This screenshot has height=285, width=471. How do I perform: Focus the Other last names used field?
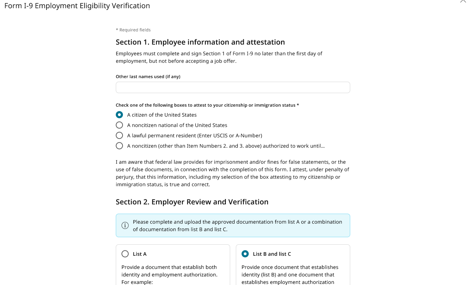click(x=233, y=87)
